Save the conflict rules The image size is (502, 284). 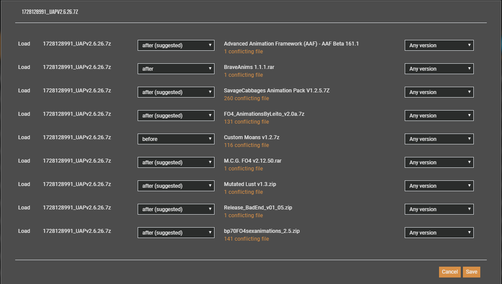(x=471, y=272)
